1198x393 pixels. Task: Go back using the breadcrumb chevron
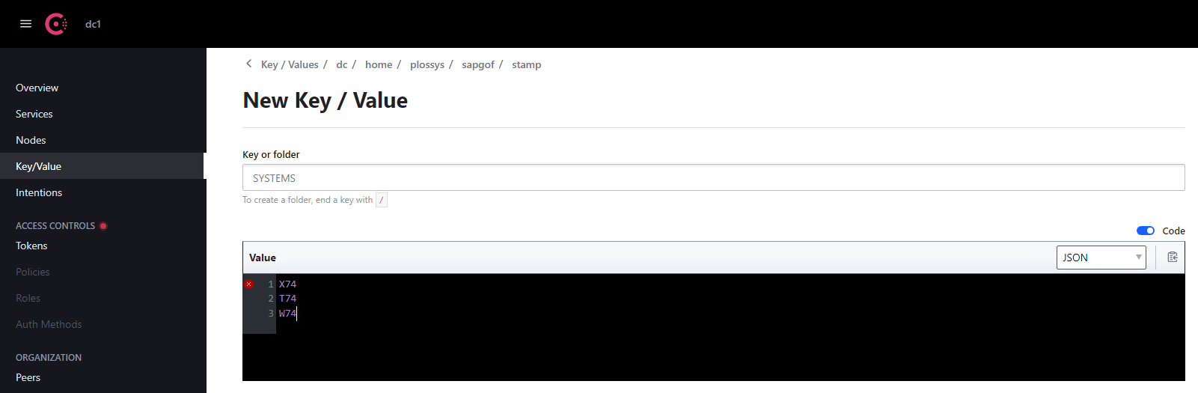click(x=249, y=64)
